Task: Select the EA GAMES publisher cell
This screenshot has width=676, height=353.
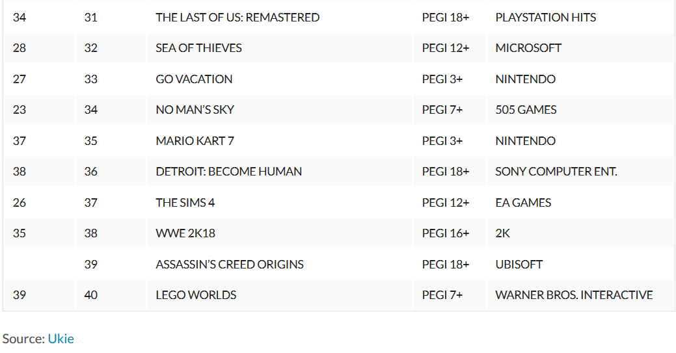Action: pyautogui.click(x=523, y=203)
